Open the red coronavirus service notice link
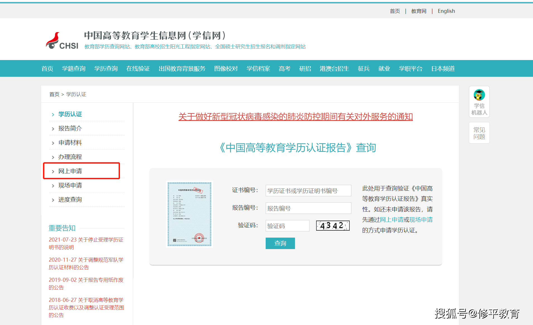 click(x=296, y=116)
